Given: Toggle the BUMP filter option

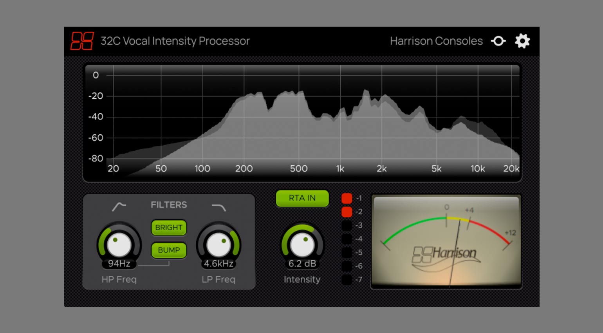Looking at the screenshot, I should pyautogui.click(x=169, y=250).
